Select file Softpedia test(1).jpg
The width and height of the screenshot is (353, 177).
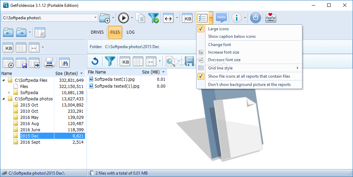(x=114, y=79)
